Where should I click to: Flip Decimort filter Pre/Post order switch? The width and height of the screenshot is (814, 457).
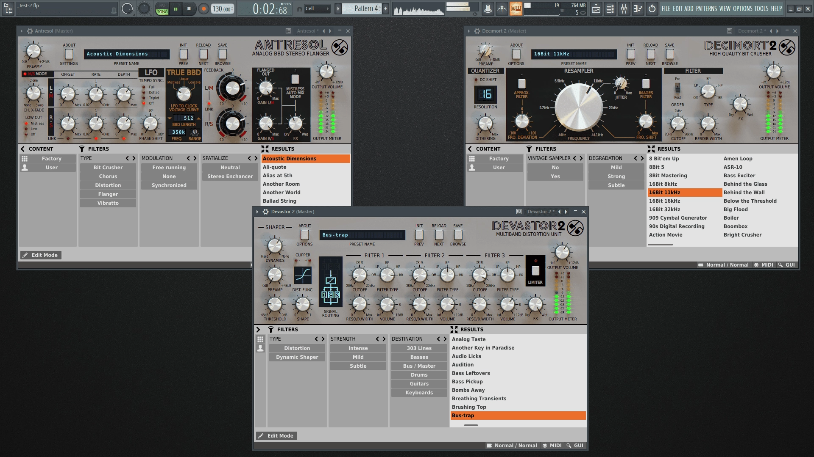point(677,88)
